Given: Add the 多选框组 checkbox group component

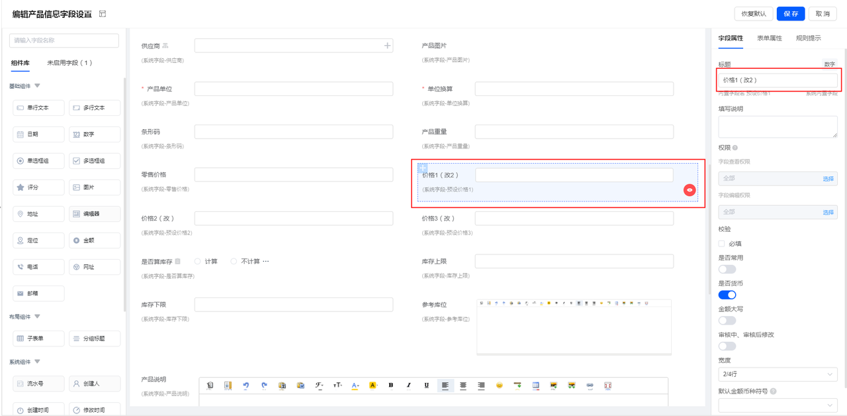Looking at the screenshot, I should (95, 160).
